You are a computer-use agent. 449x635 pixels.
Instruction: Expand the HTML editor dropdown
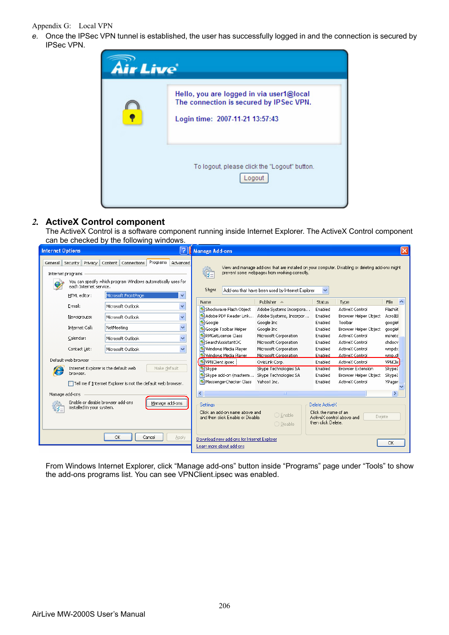183,295
